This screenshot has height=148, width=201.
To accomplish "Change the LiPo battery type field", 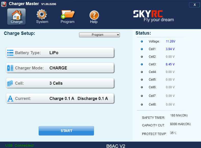I will click(x=54, y=53).
